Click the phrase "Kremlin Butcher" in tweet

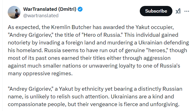click(x=71, y=27)
